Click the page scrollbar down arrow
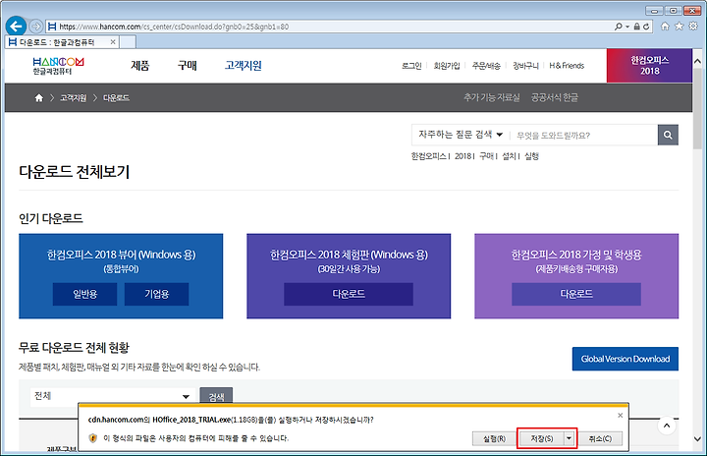 (697, 439)
